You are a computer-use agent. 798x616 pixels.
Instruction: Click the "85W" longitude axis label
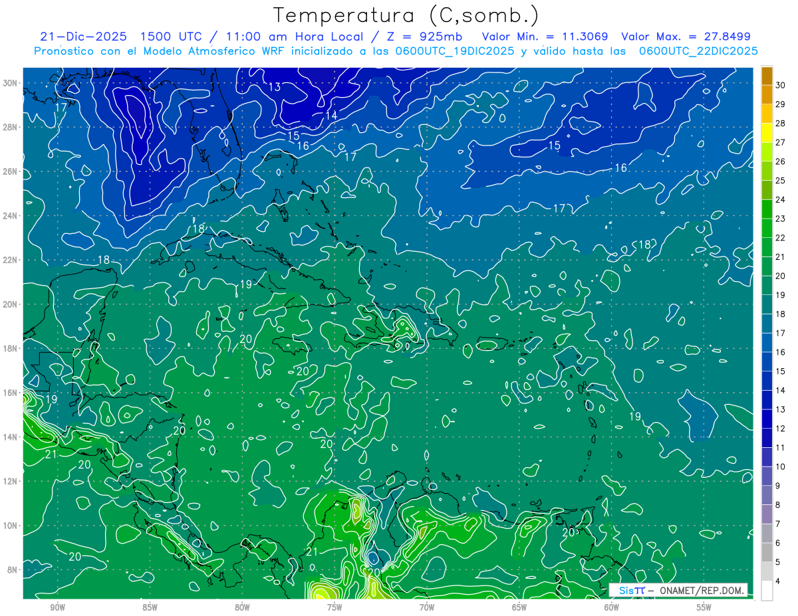pos(150,607)
